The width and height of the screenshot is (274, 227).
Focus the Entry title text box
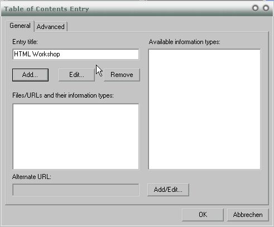(x=76, y=54)
